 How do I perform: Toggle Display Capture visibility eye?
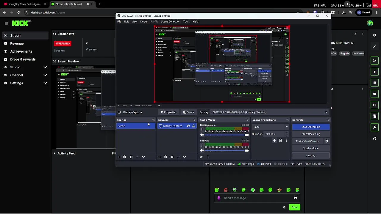point(188,126)
